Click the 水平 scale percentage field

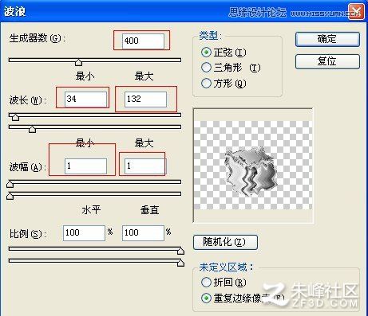click(x=84, y=233)
